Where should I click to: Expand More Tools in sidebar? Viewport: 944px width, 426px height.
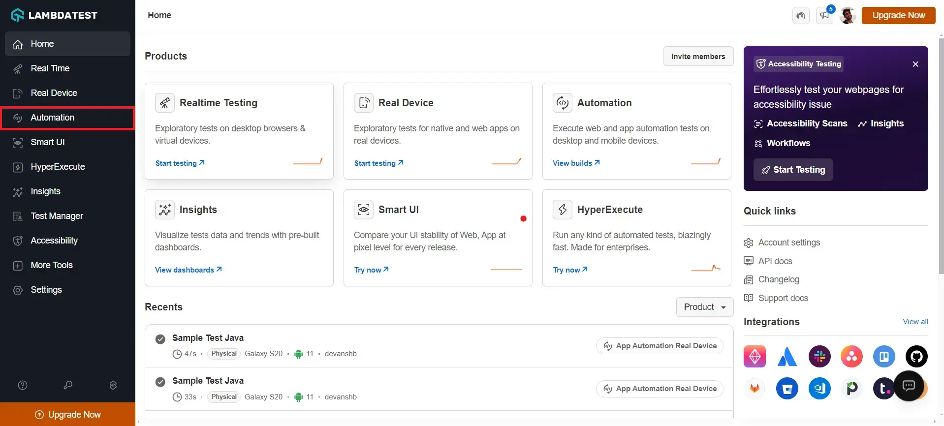pos(68,265)
